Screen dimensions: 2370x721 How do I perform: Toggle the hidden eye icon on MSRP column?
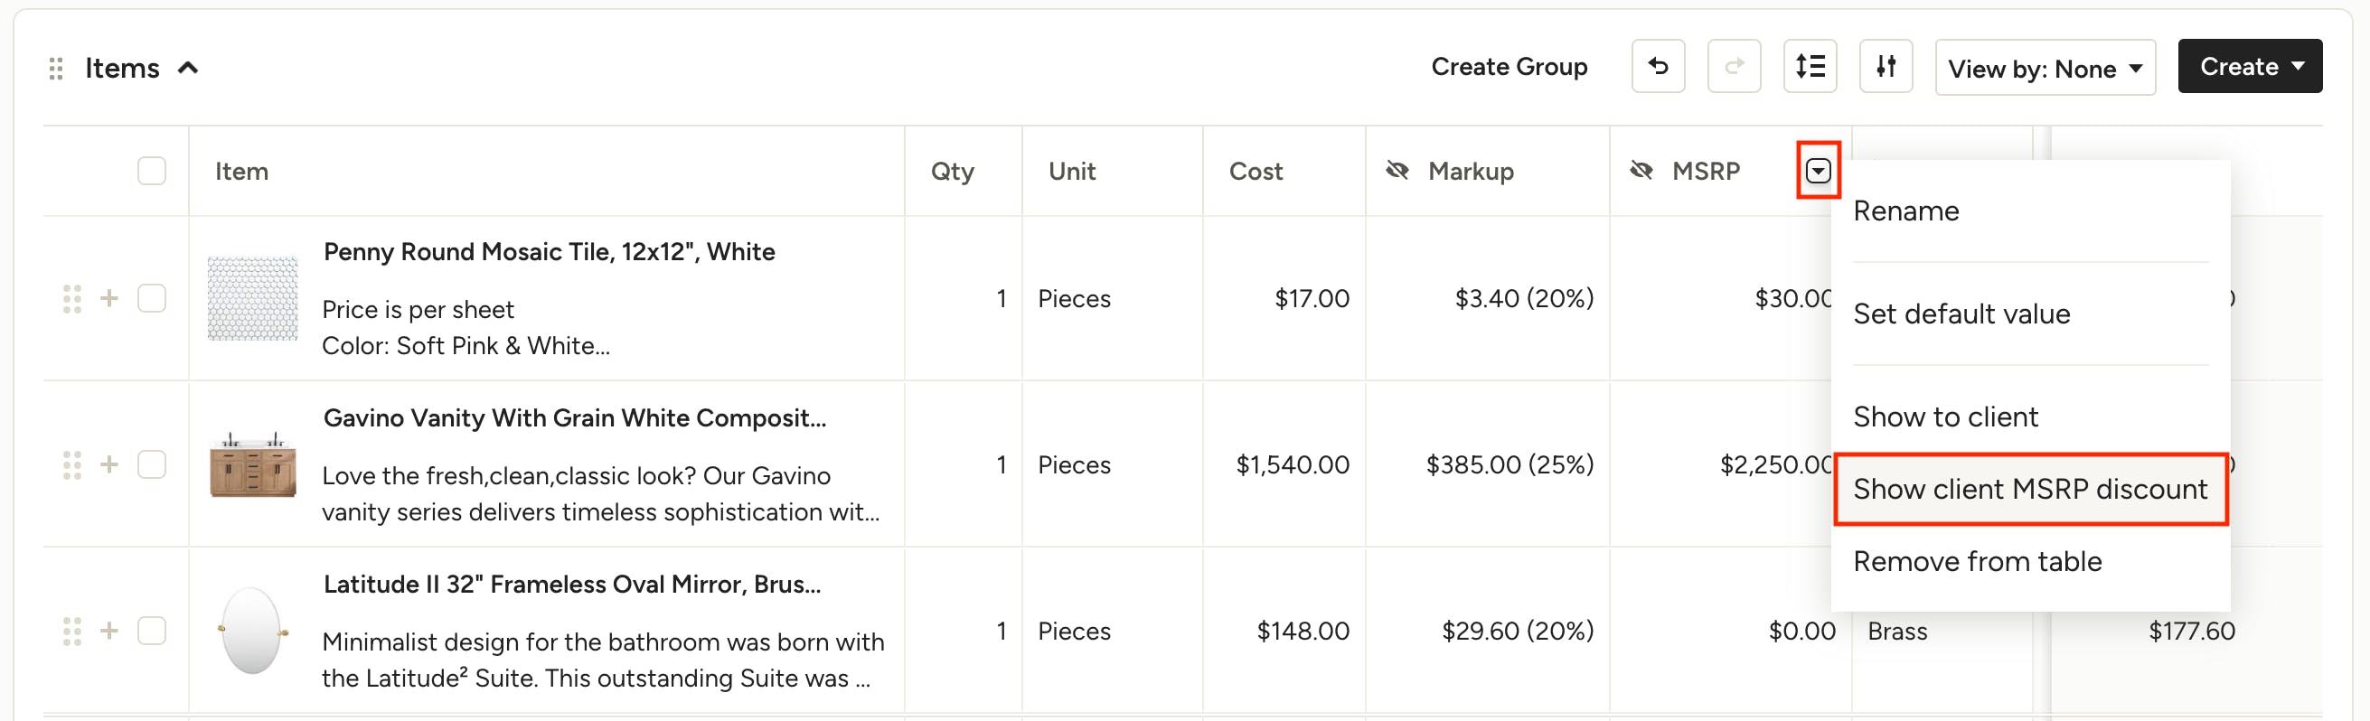(x=1641, y=170)
